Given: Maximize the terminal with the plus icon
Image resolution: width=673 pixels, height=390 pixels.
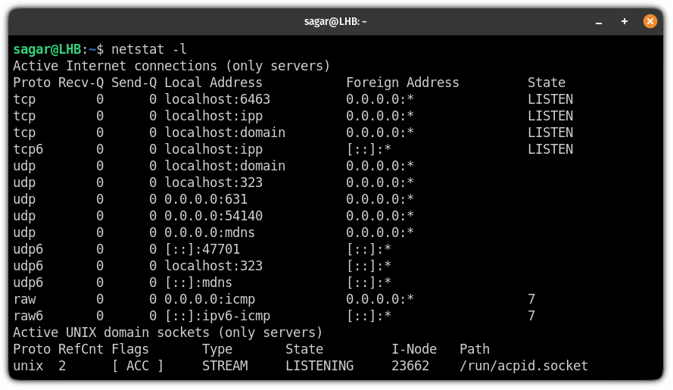Looking at the screenshot, I should click(x=625, y=21).
